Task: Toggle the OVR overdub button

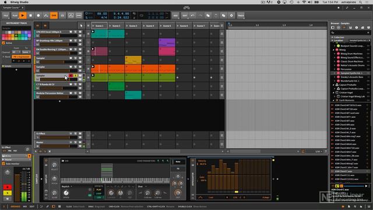Action: click(54, 16)
